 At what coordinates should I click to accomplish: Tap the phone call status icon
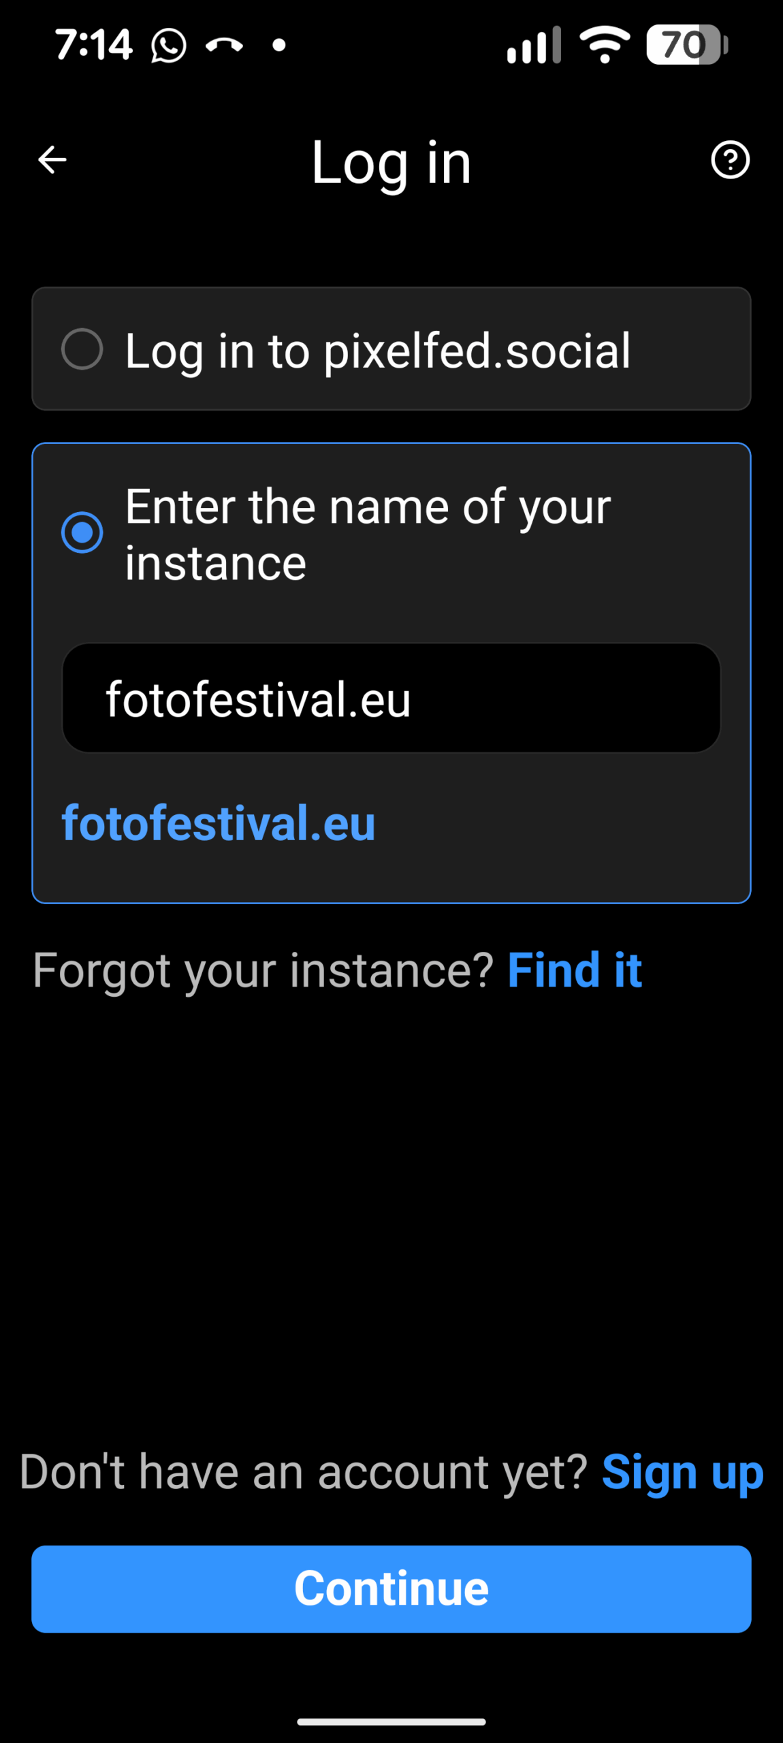tap(224, 46)
